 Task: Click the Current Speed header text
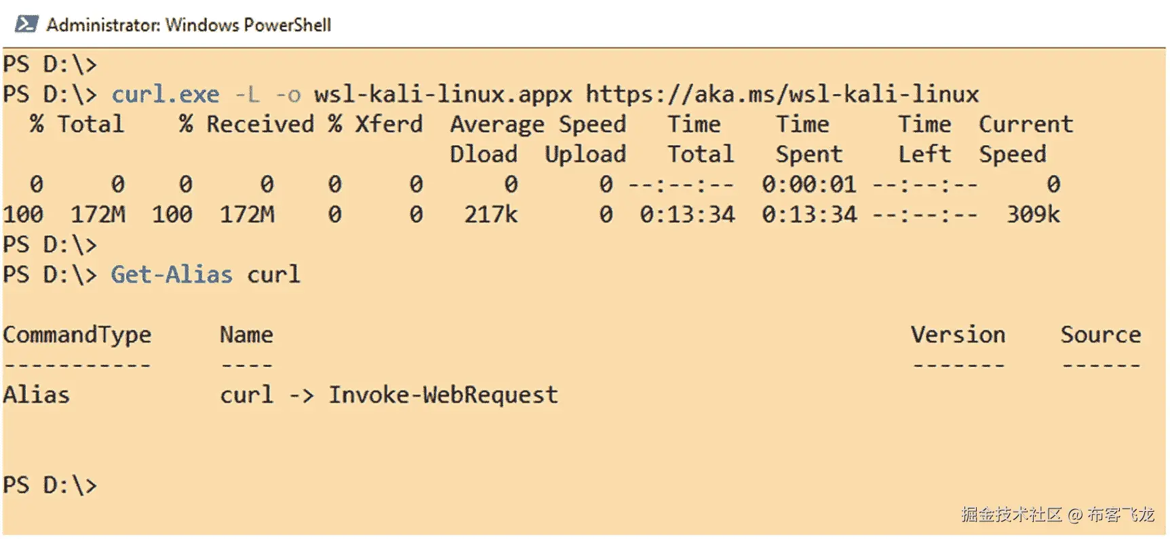[x=1026, y=125]
